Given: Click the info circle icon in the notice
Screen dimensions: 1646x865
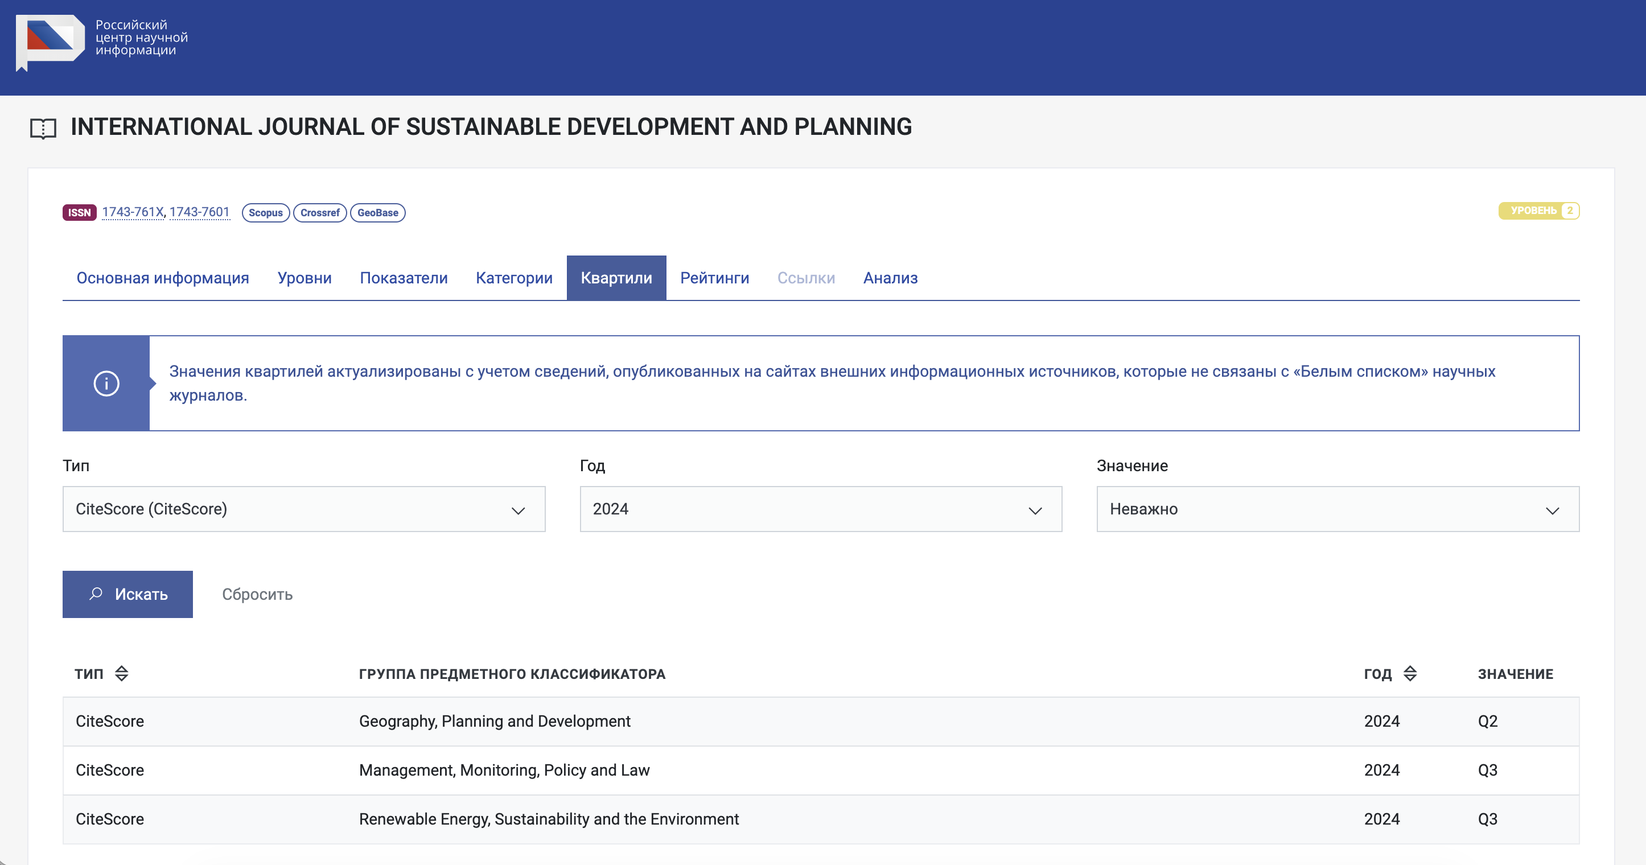Looking at the screenshot, I should (x=106, y=384).
